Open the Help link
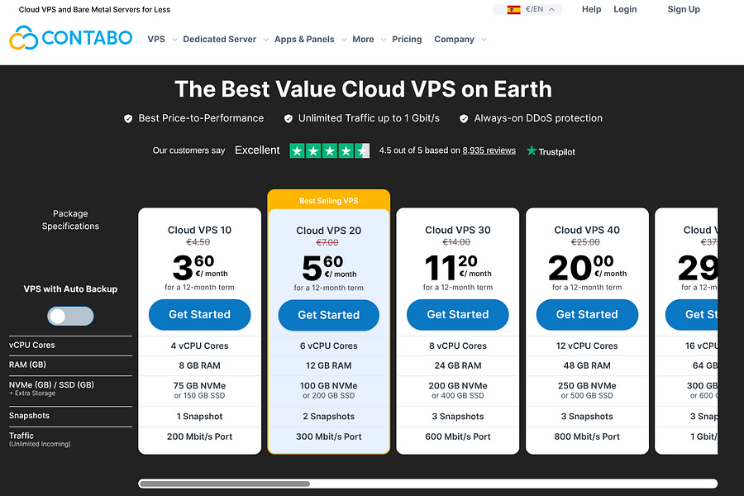 (x=591, y=9)
